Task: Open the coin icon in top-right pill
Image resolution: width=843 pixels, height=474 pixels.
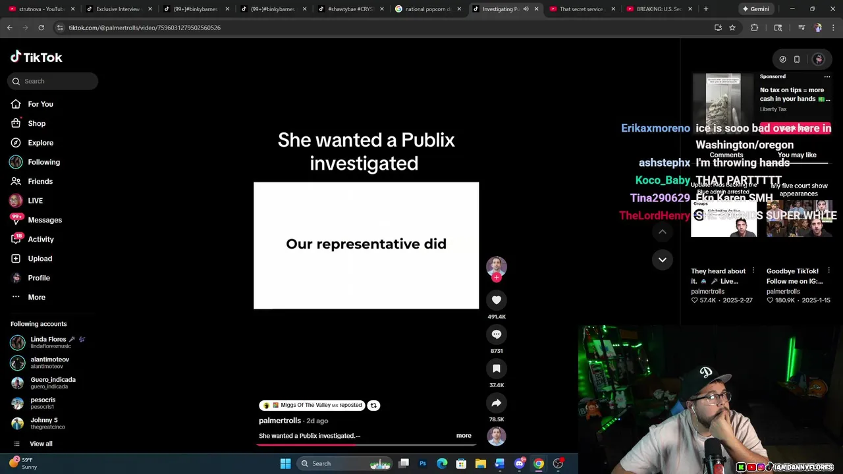Action: point(782,59)
